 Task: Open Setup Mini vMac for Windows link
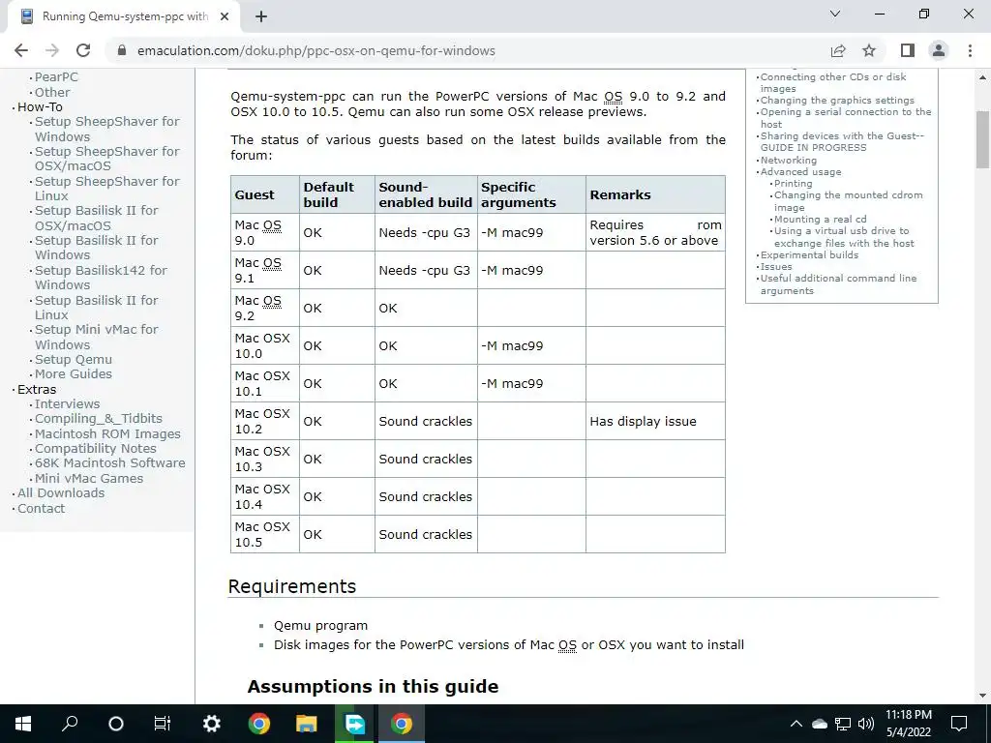click(96, 337)
